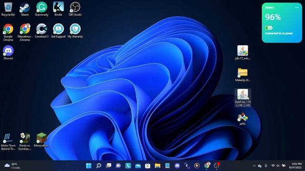This screenshot has height=171, width=305.
Task: Switch to the running Chrome taskbar icon
Action: [207, 166]
